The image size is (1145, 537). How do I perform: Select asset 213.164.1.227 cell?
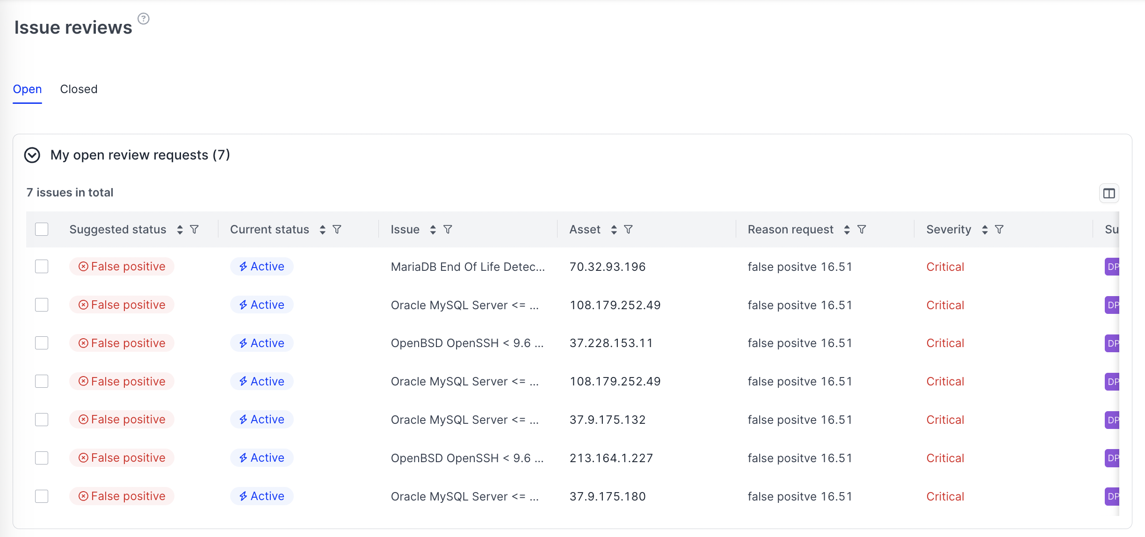pyautogui.click(x=611, y=458)
